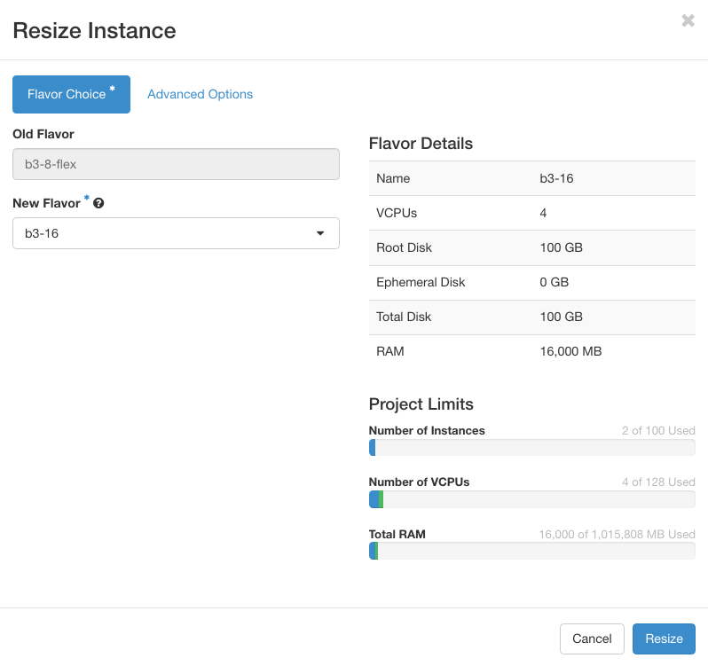The width and height of the screenshot is (708, 666).
Task: Click the Resize Instance title
Action: [x=94, y=31]
